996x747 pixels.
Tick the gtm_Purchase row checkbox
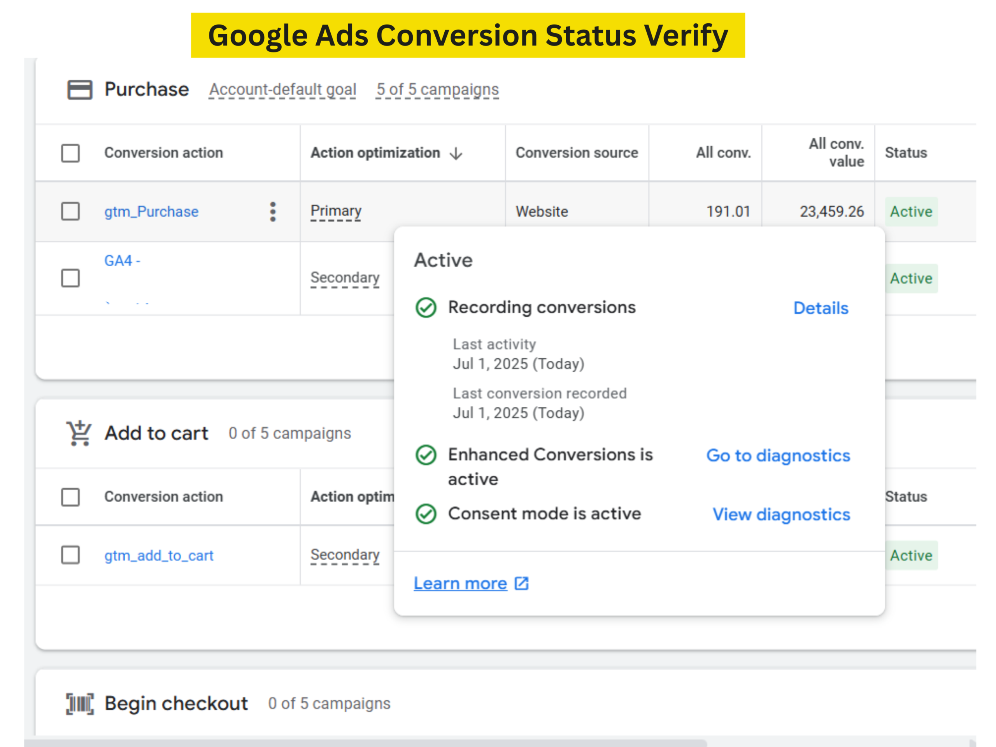coord(70,211)
